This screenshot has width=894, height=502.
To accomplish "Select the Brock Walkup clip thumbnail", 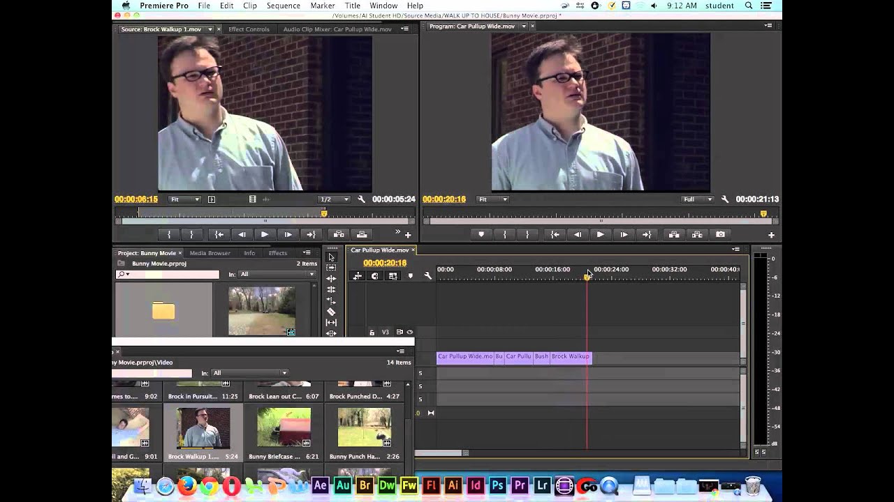I will pyautogui.click(x=203, y=427).
